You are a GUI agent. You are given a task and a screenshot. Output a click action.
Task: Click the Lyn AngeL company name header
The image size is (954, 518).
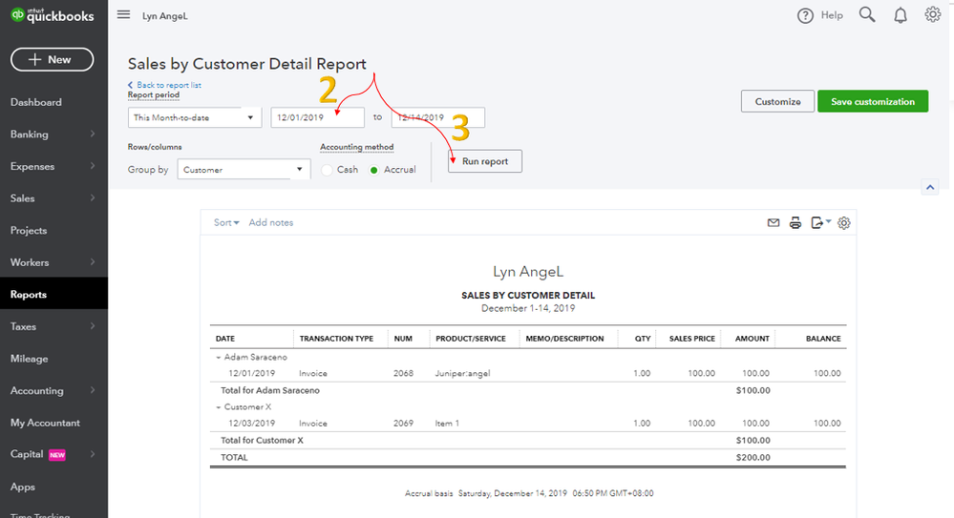(x=528, y=272)
